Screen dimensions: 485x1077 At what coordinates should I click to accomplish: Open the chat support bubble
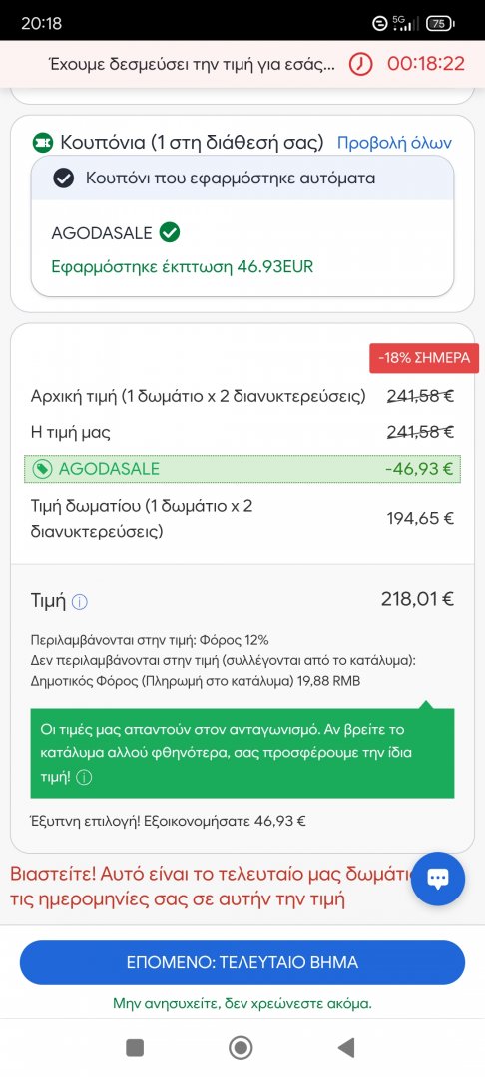pos(438,879)
